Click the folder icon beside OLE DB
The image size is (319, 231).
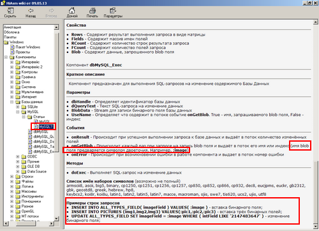(24, 167)
